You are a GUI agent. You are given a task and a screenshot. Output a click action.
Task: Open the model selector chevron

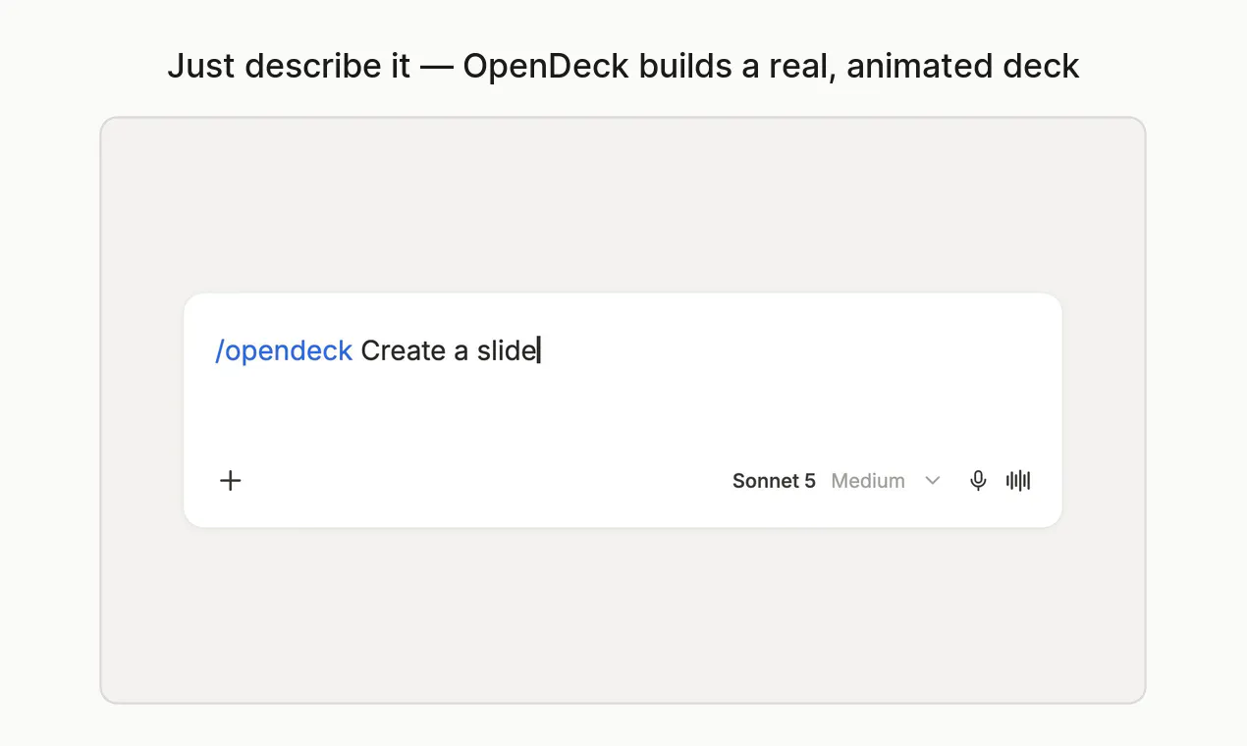(933, 480)
